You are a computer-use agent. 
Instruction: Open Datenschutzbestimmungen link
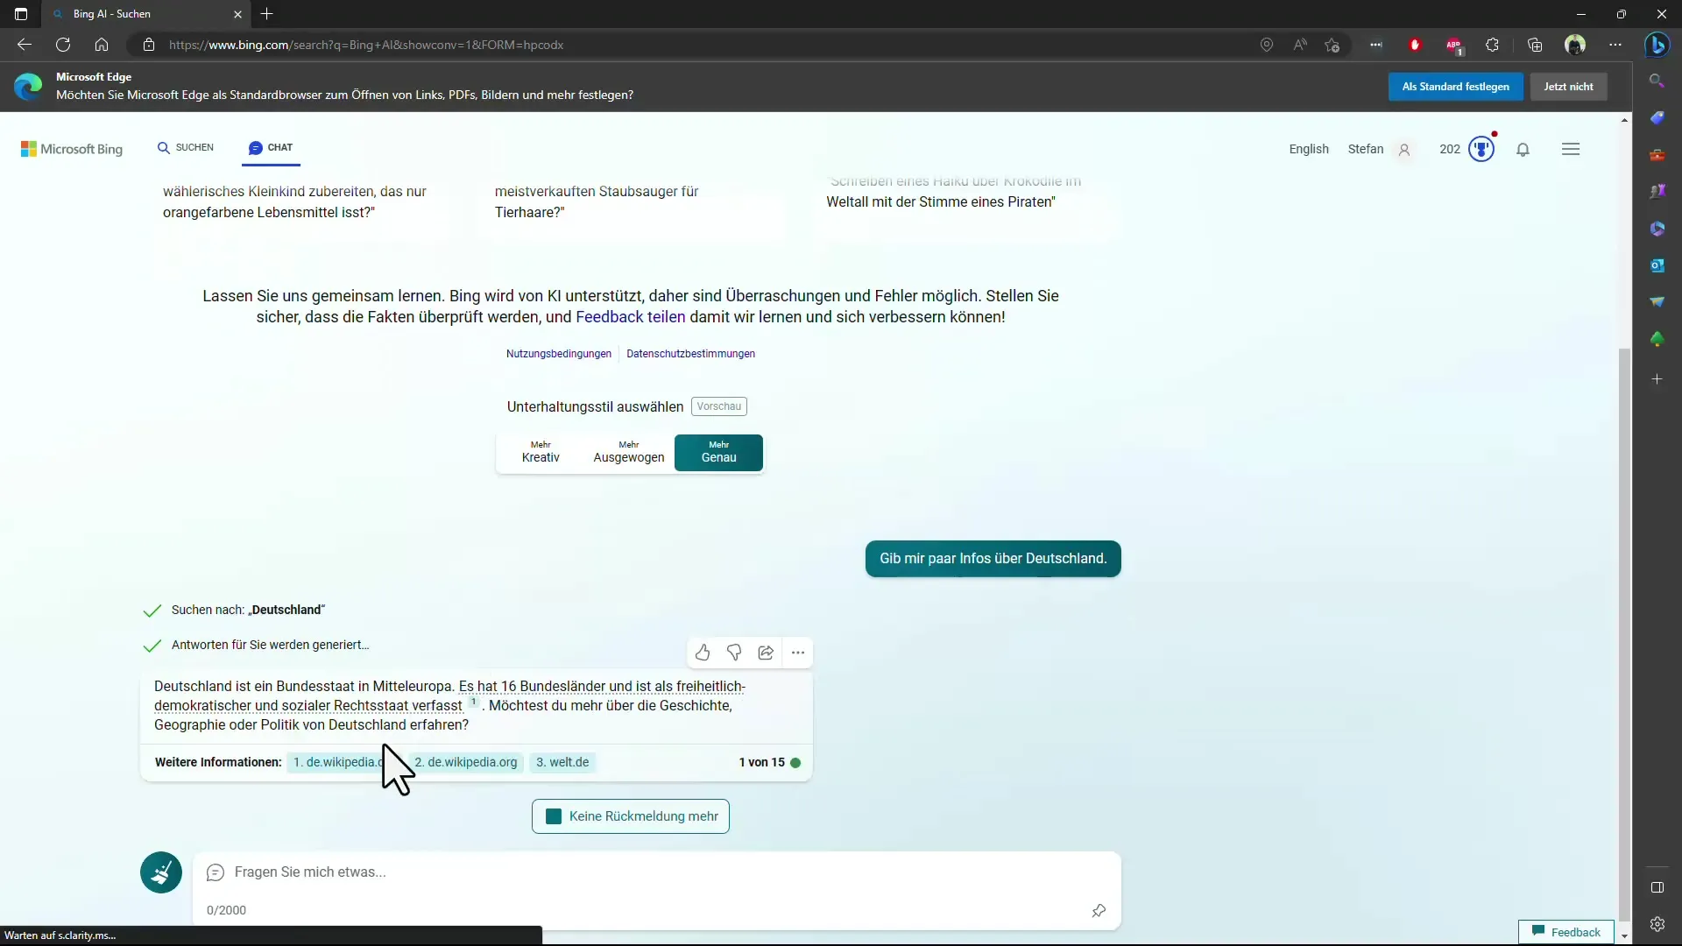coord(690,354)
